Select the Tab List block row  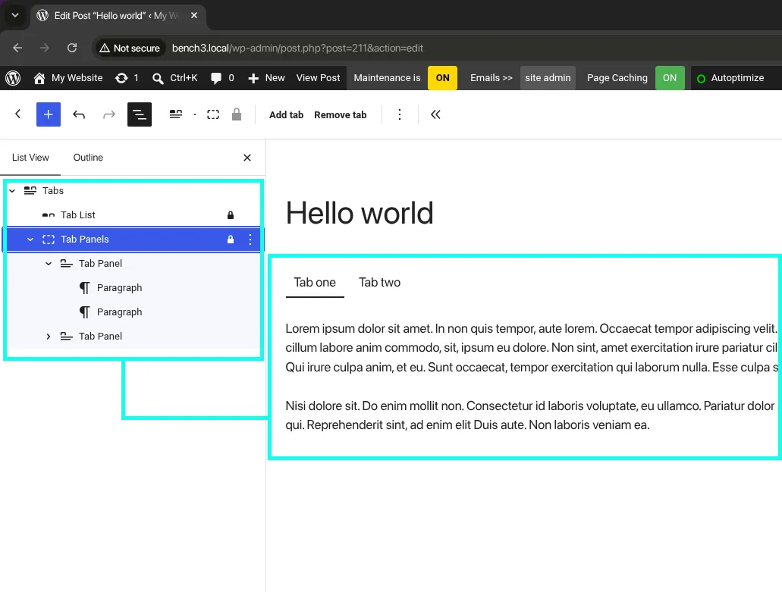coord(133,215)
